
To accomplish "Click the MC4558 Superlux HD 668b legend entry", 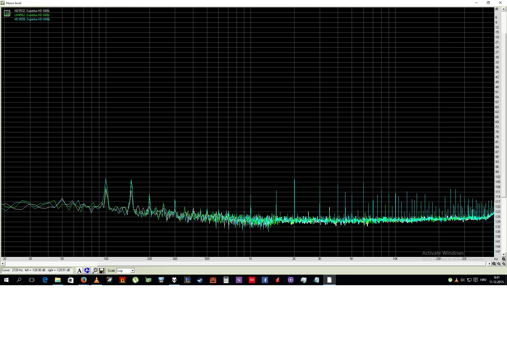I will click(32, 19).
